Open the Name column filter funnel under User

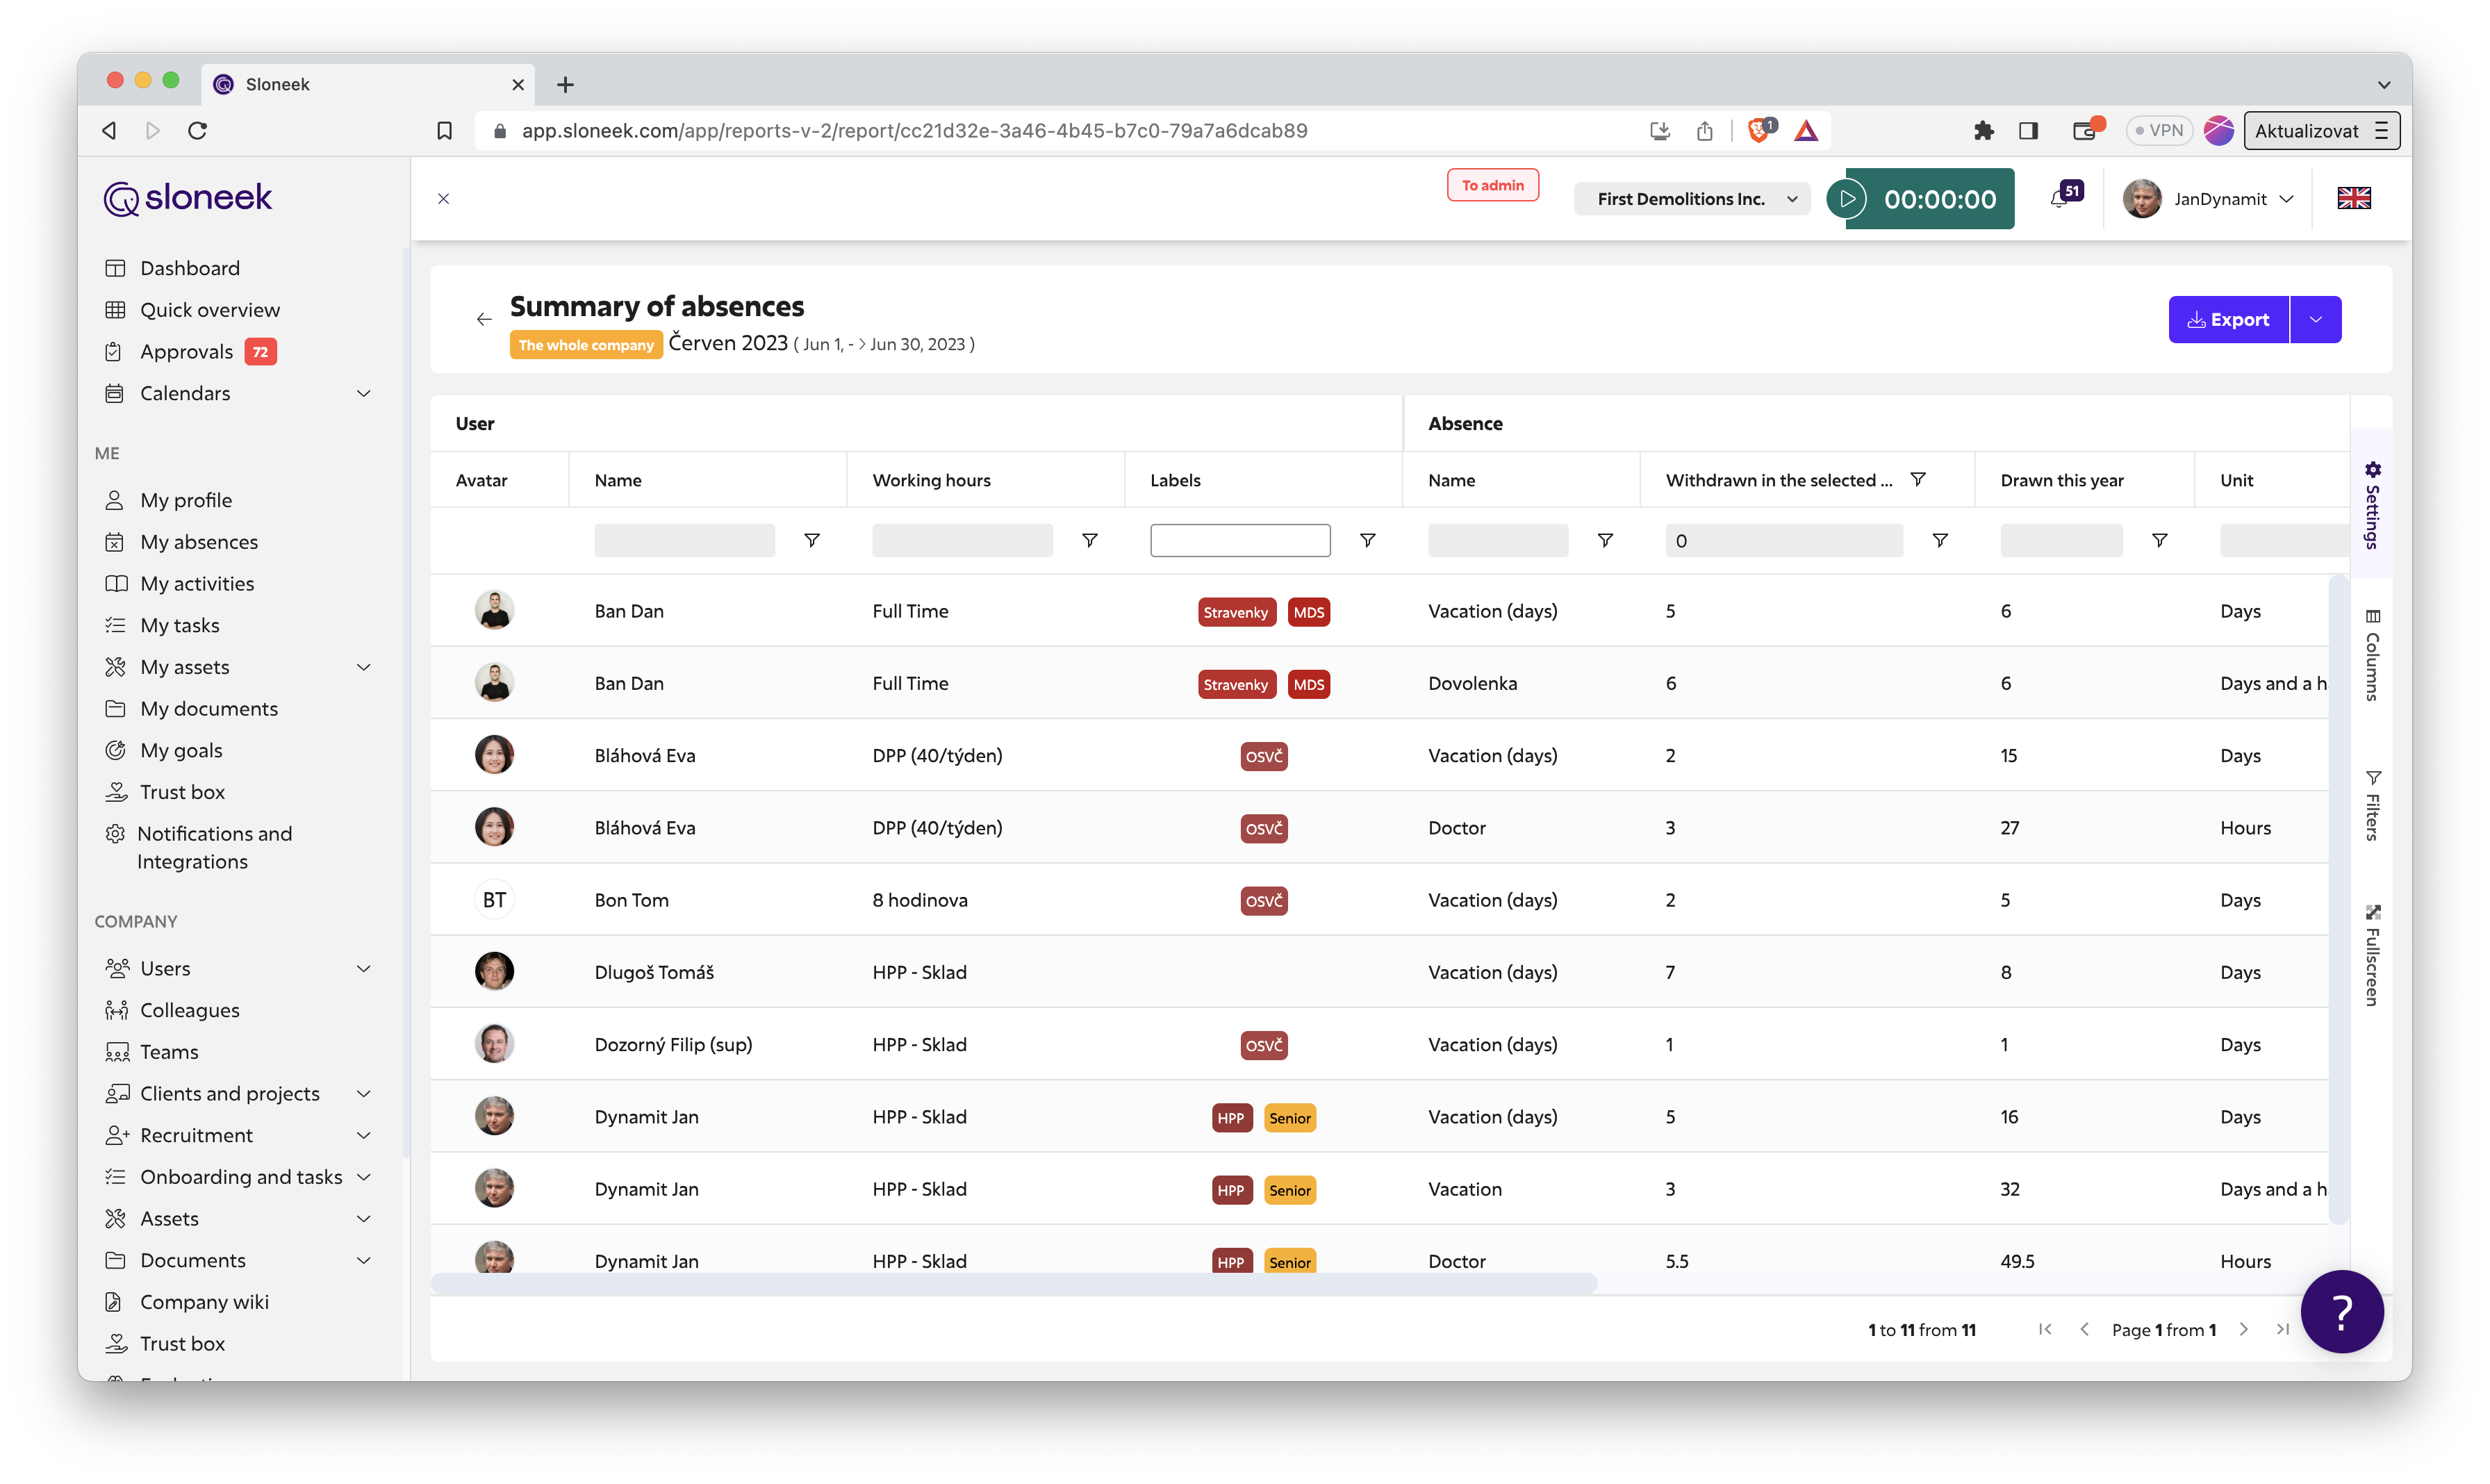point(812,540)
